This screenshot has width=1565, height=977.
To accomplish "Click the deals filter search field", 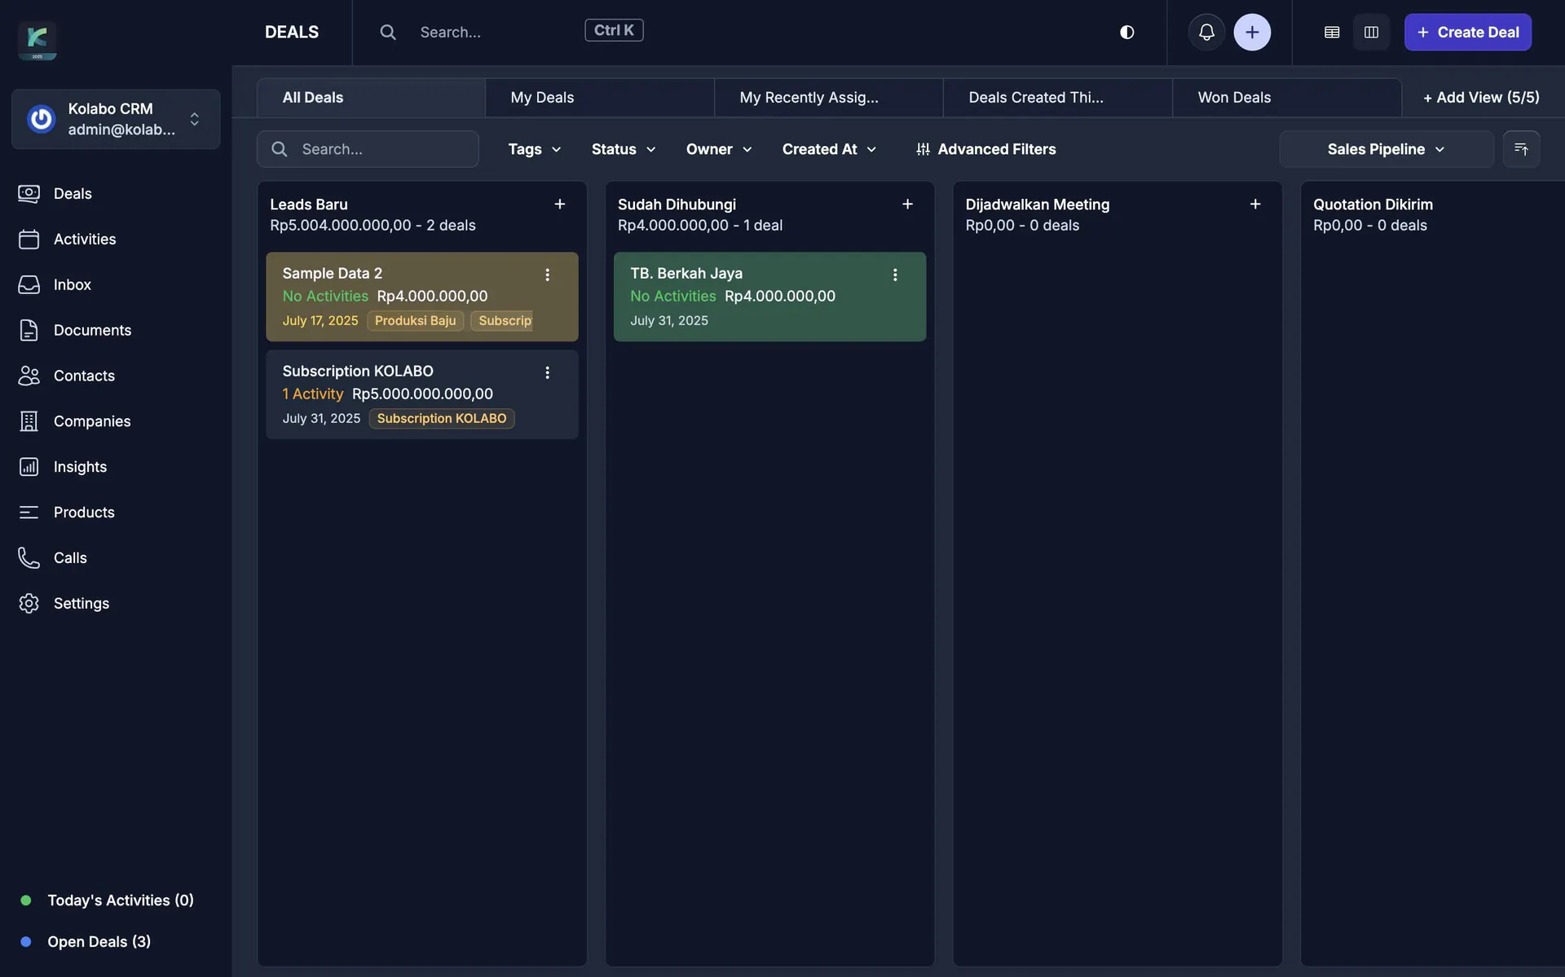I will [x=368, y=149].
